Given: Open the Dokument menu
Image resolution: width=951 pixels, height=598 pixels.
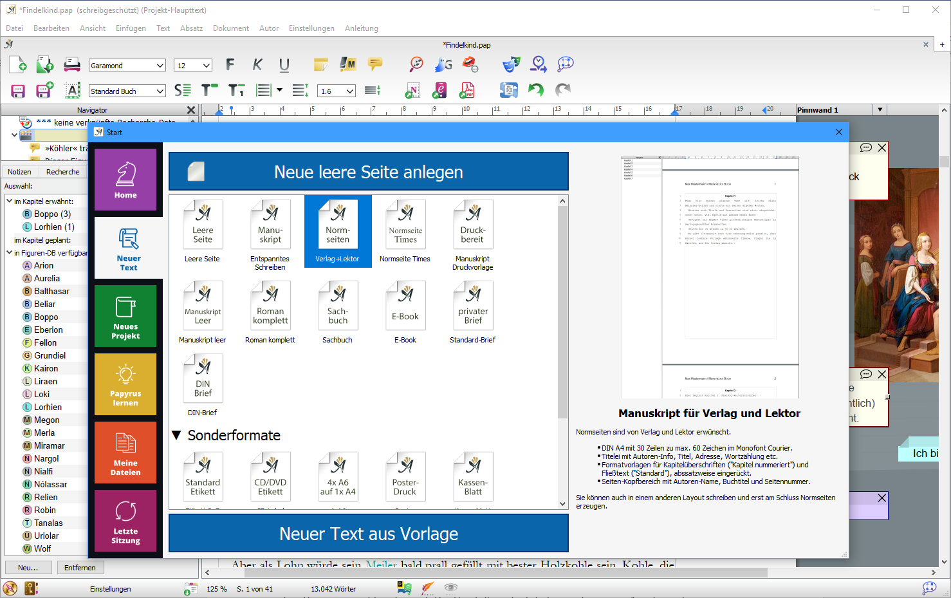Looking at the screenshot, I should (x=230, y=28).
